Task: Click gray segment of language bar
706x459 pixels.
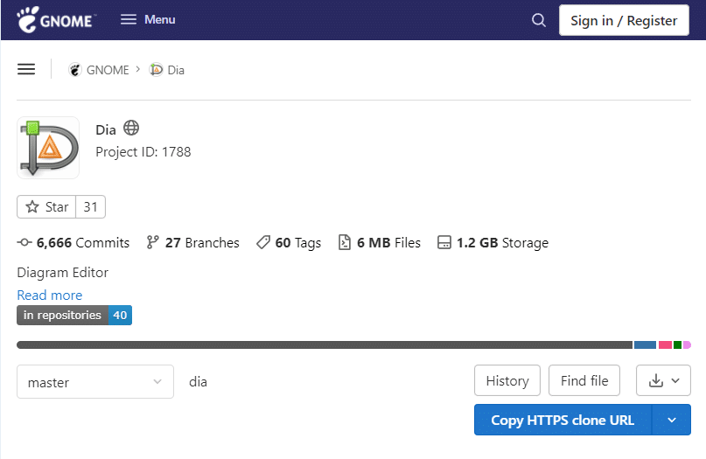Action: tap(325, 344)
